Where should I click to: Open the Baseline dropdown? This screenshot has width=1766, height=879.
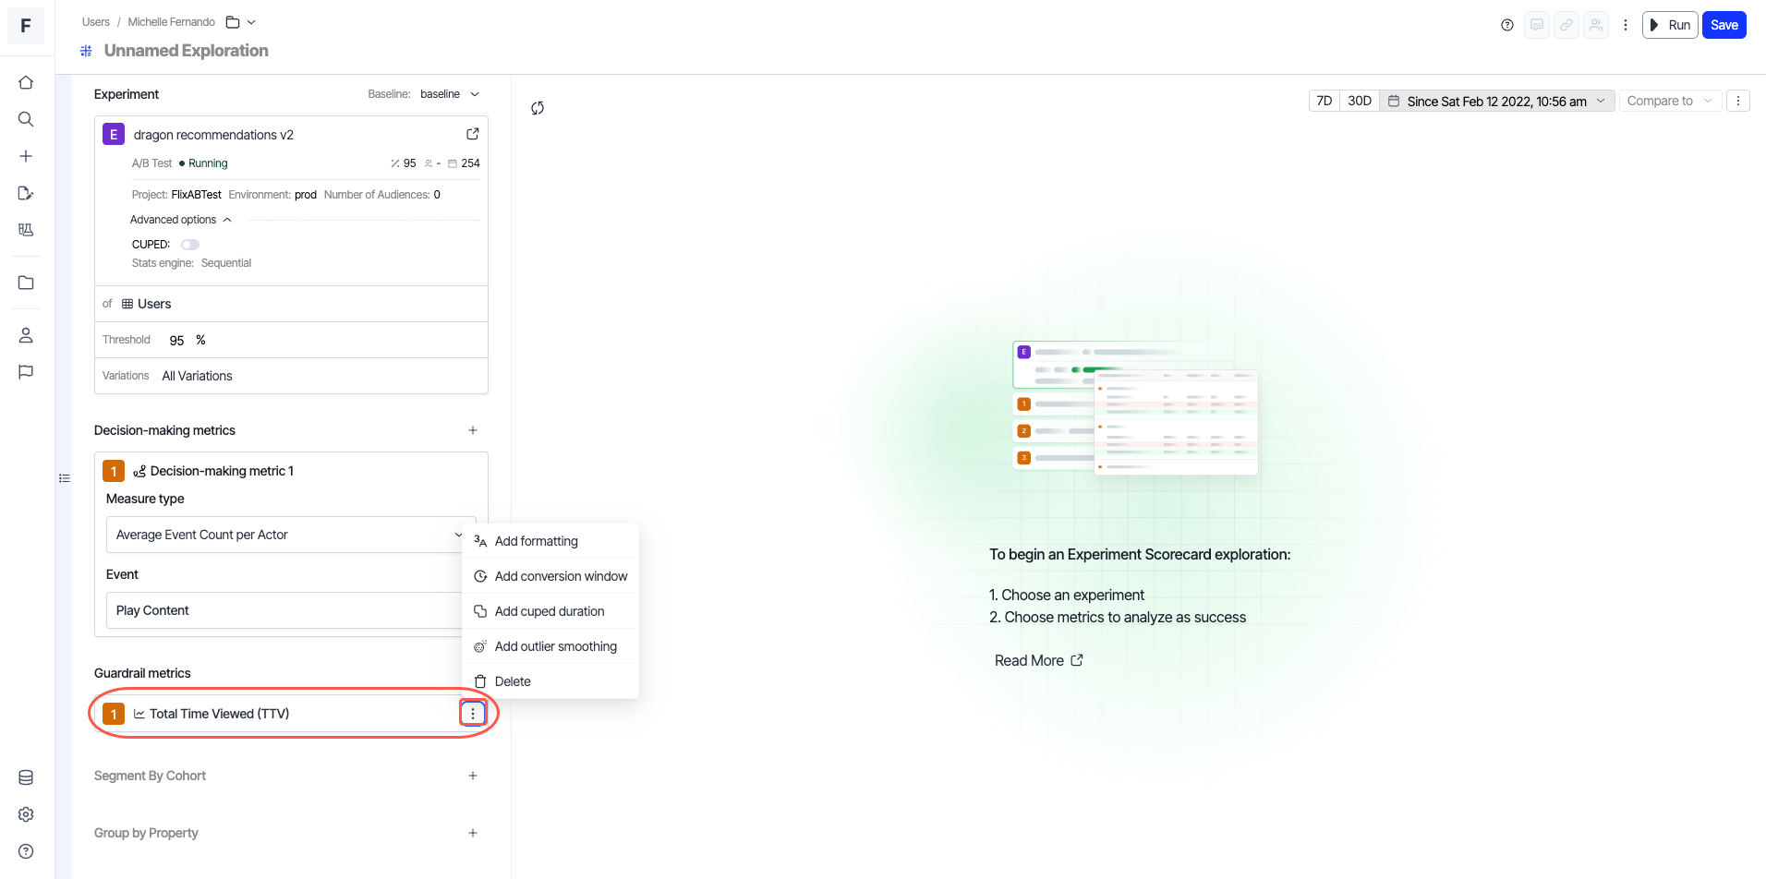(450, 94)
